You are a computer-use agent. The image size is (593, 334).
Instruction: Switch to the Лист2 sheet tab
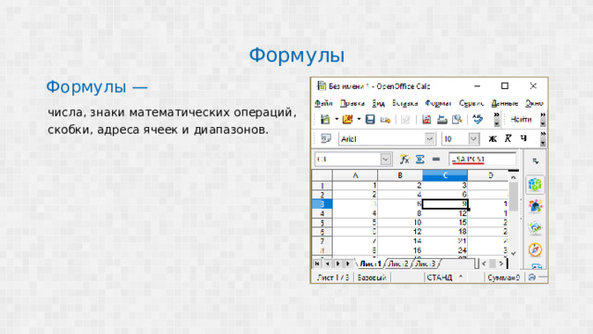tap(398, 263)
